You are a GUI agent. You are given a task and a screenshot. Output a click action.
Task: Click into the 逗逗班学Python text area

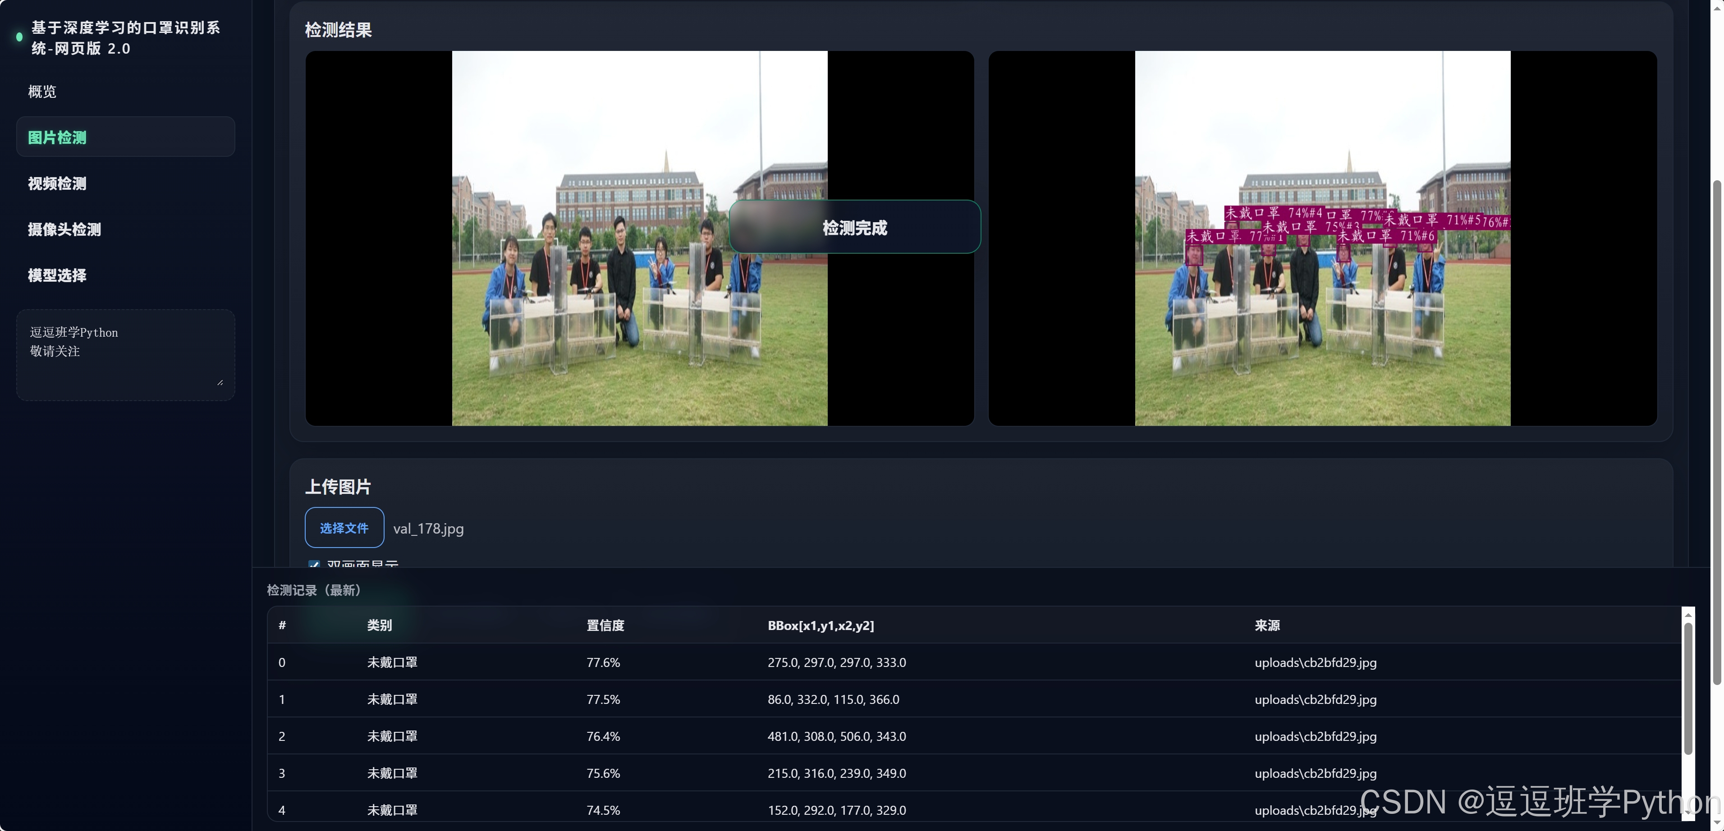pos(125,355)
